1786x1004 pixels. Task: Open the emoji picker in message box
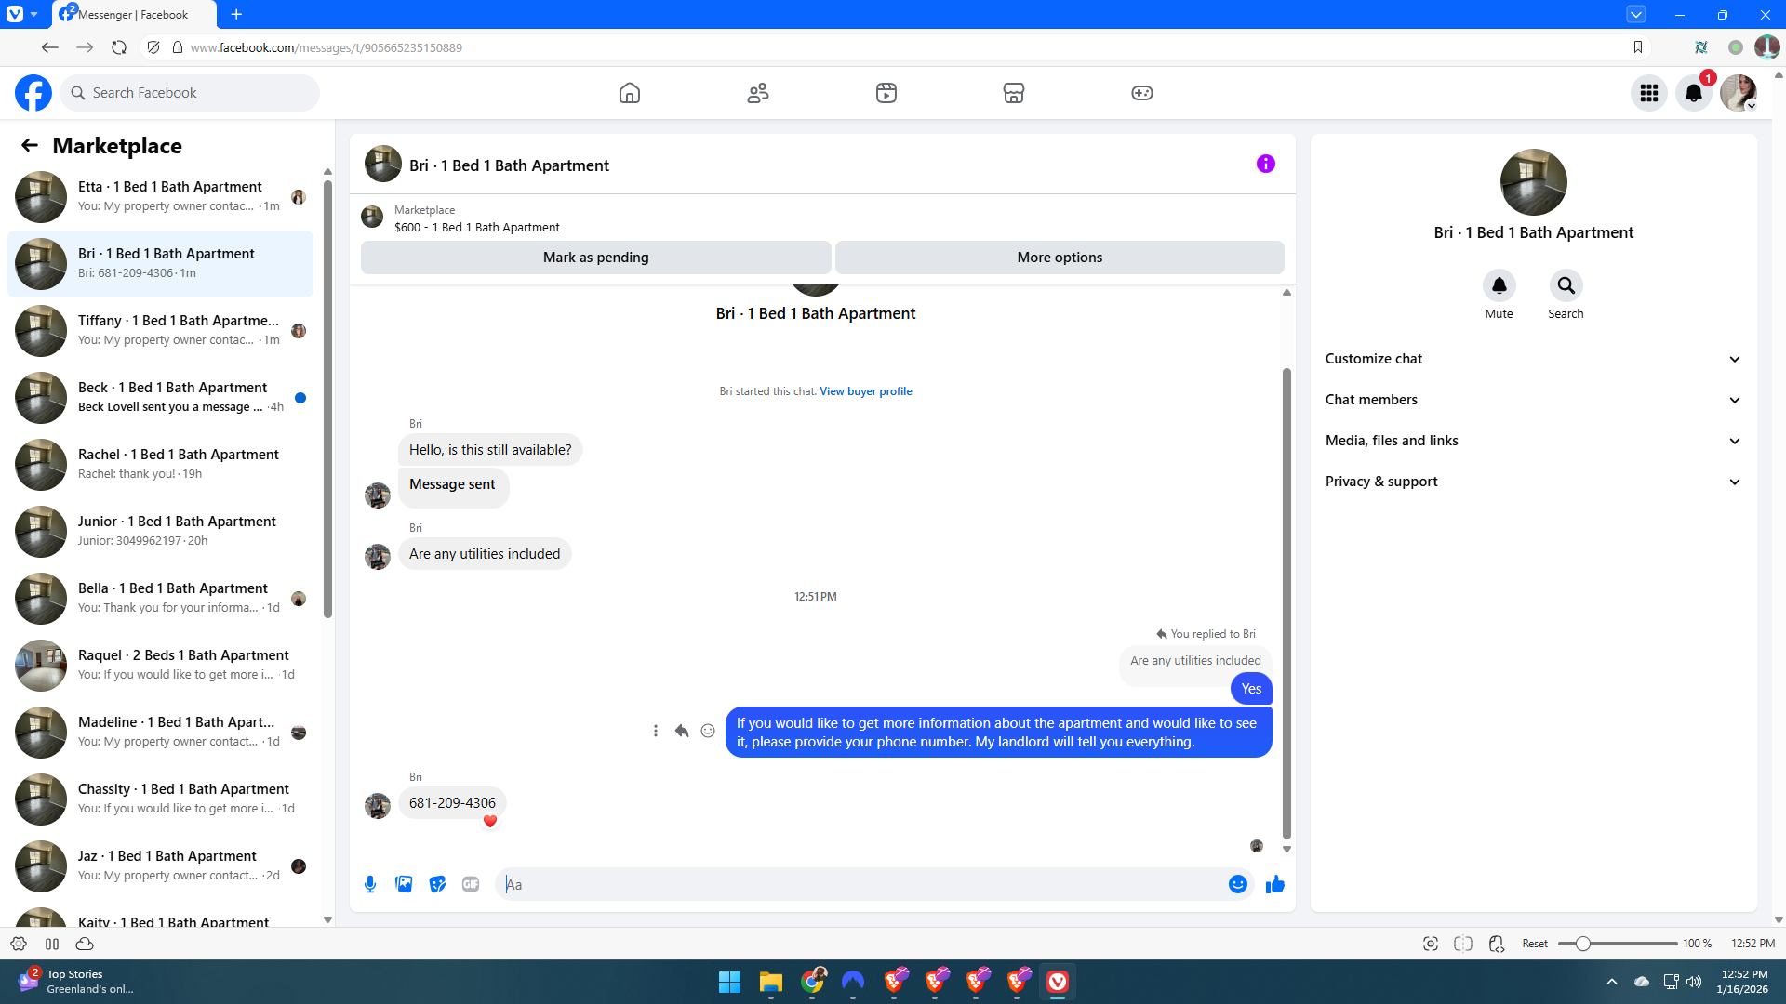coord(1237,884)
